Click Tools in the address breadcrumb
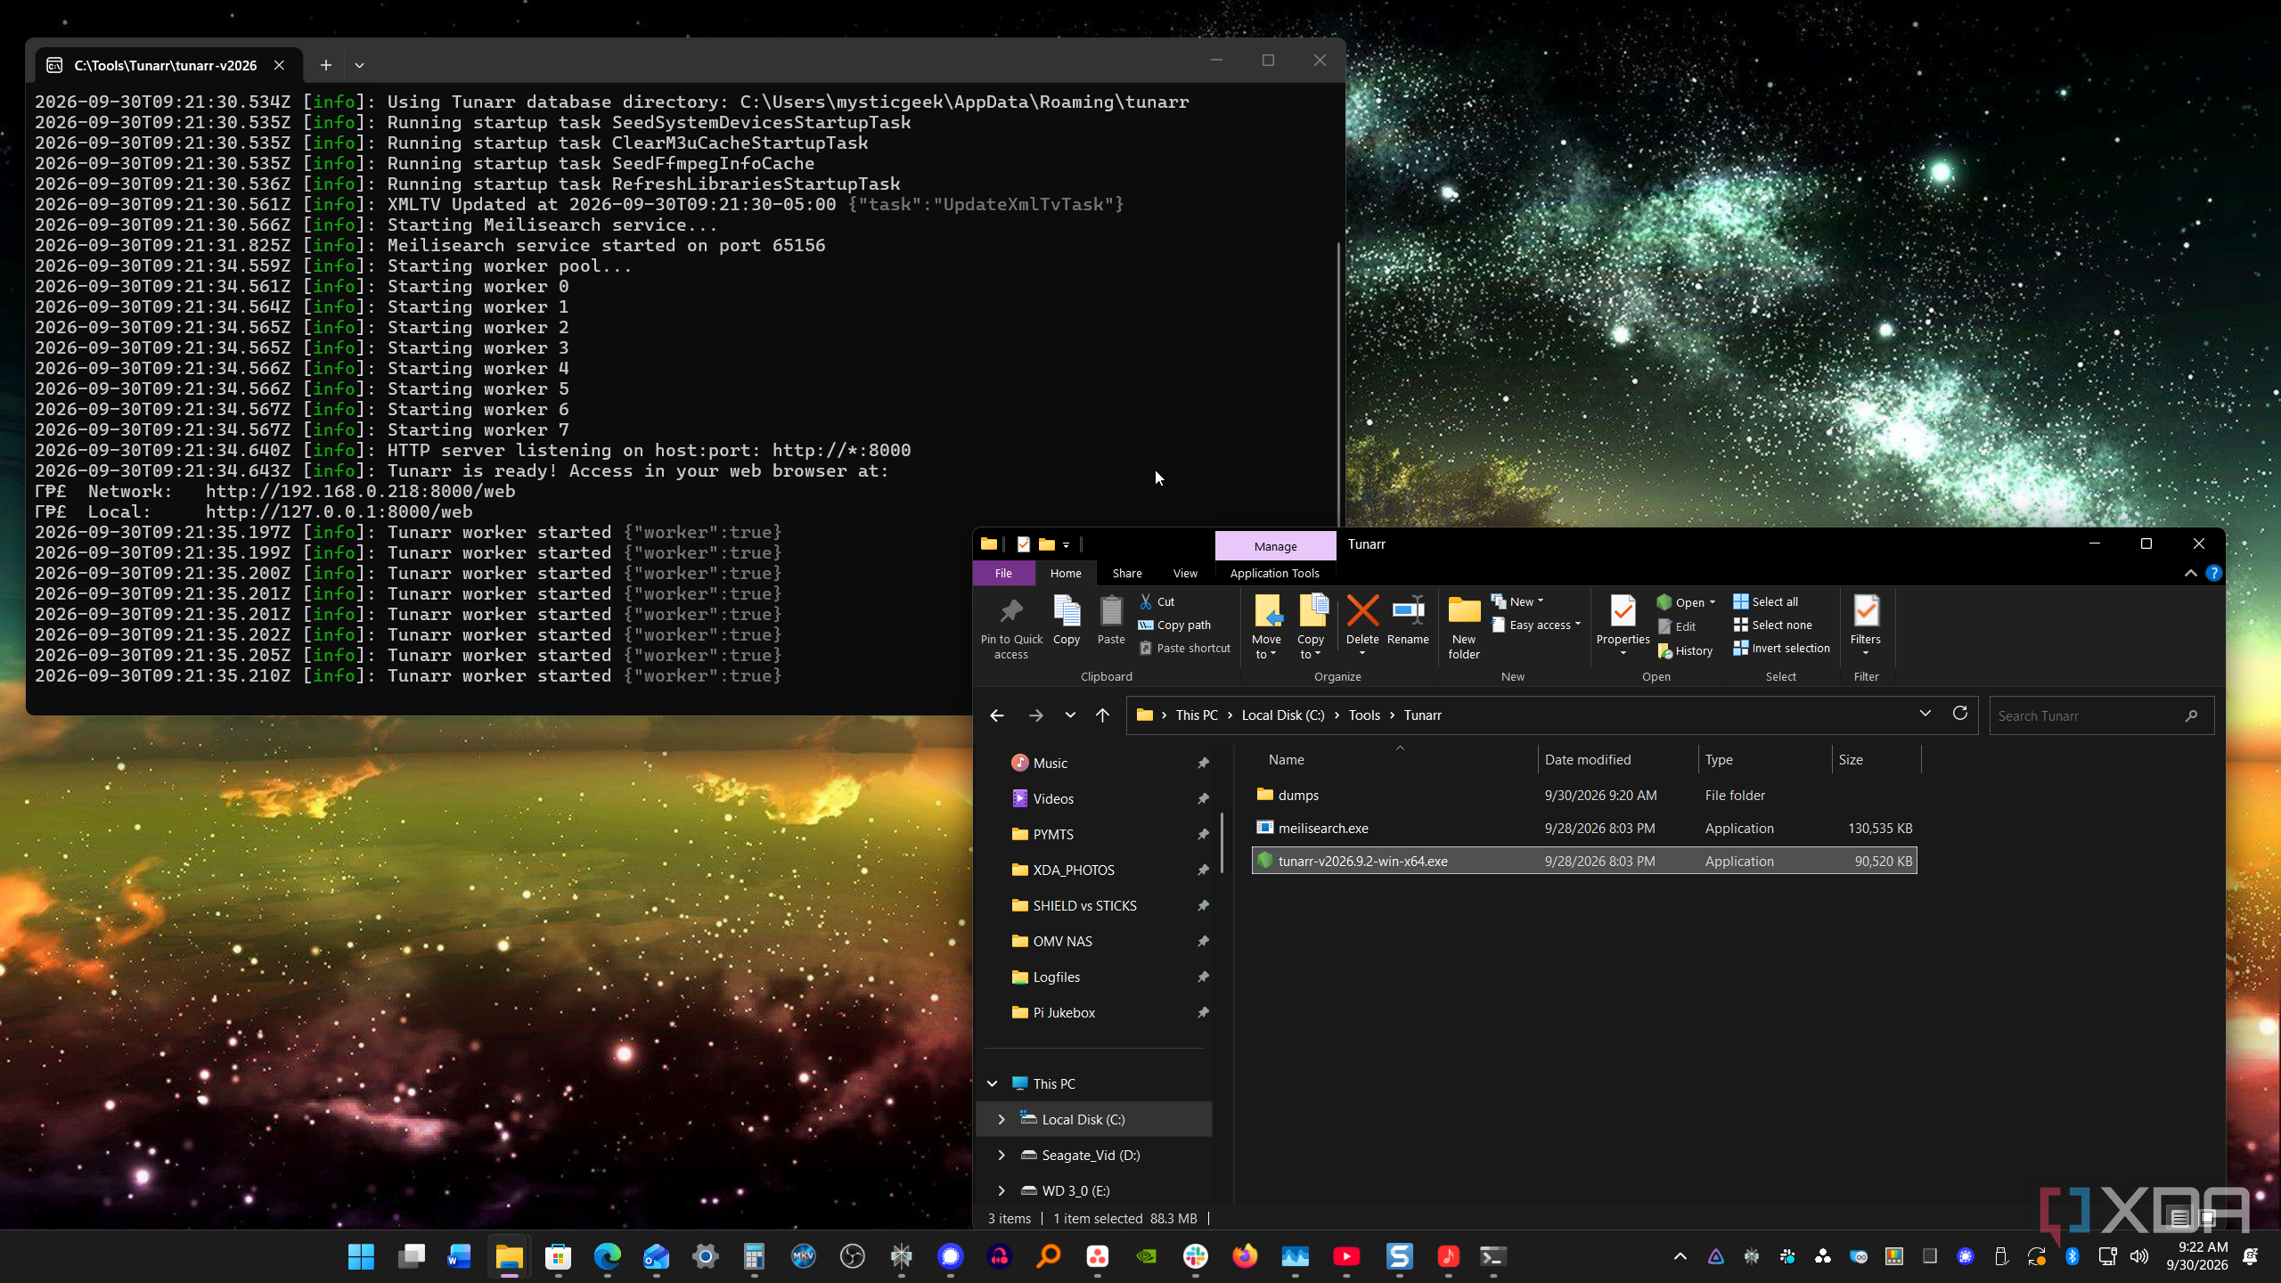 coord(1364,715)
